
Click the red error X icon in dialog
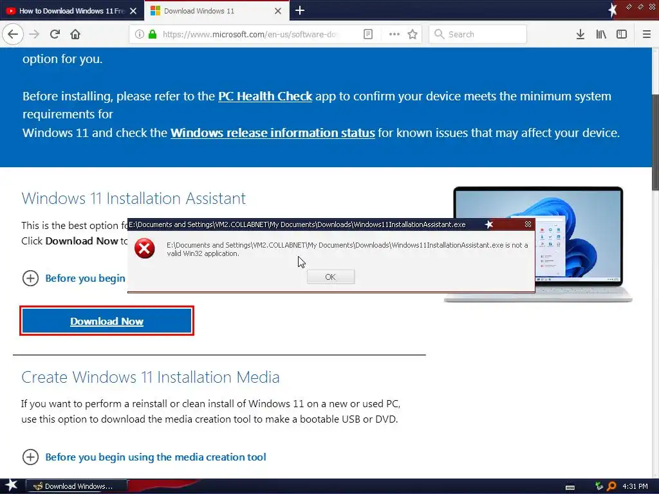pyautogui.click(x=145, y=249)
